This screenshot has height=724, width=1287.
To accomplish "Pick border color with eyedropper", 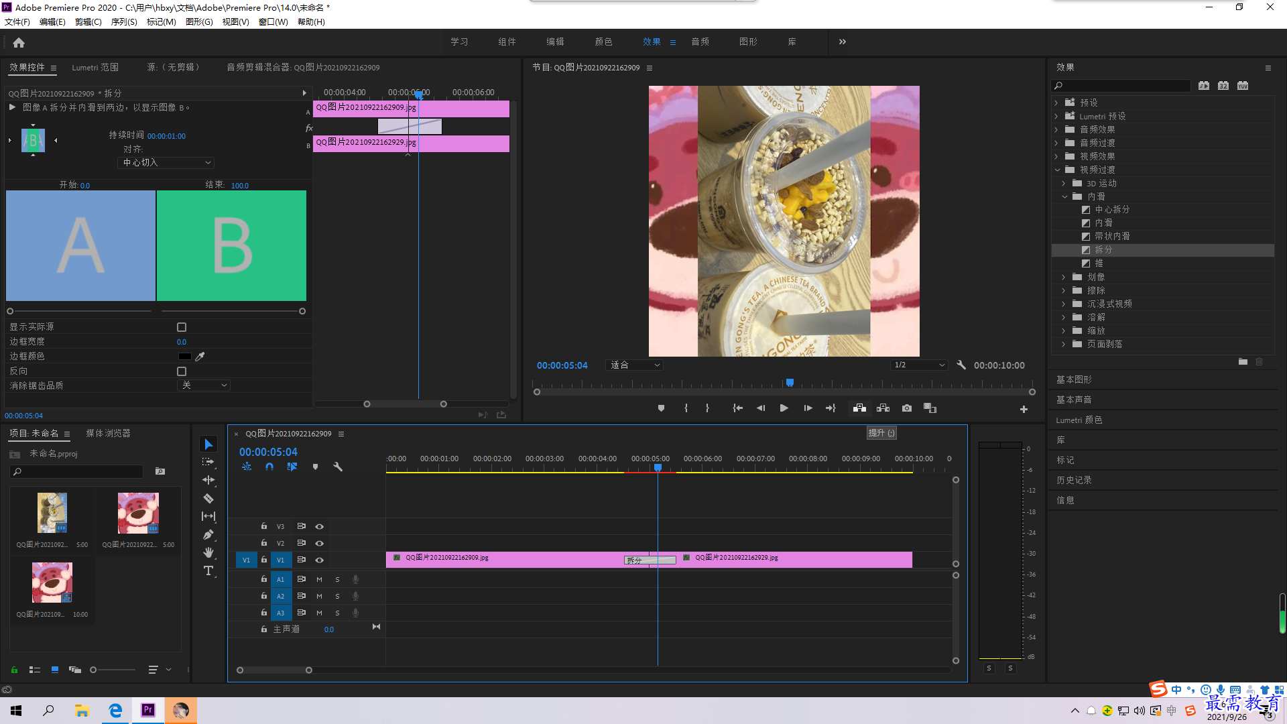I will [x=200, y=357].
